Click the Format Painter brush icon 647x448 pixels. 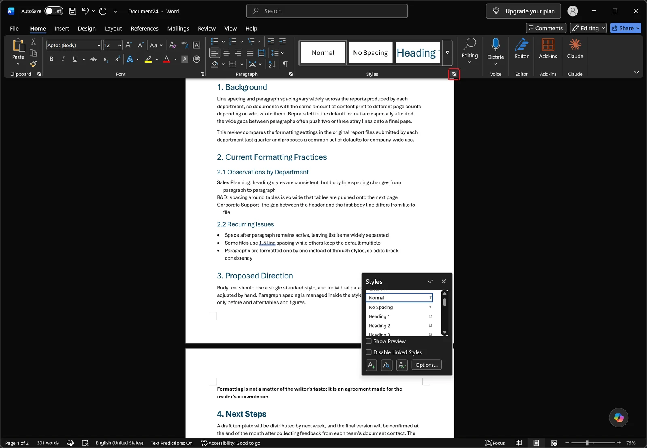pos(33,64)
